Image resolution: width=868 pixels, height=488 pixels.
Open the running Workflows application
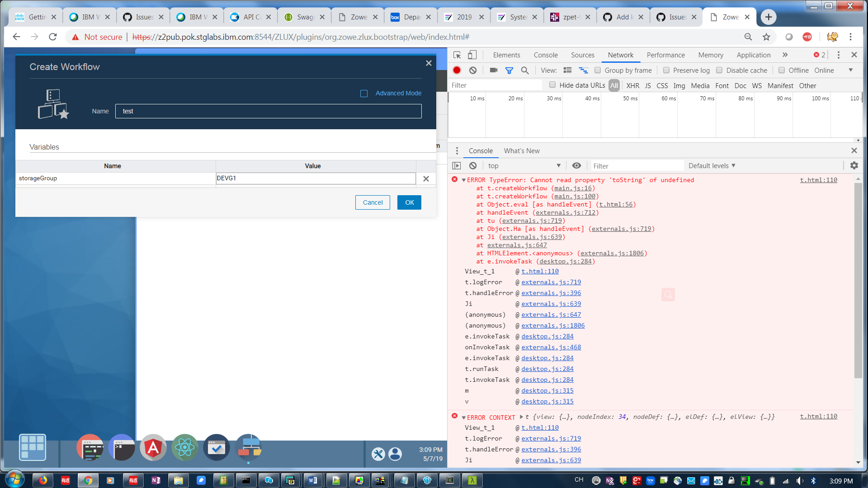tap(248, 447)
